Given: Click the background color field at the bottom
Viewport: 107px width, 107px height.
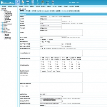Looking at the screenshot, I should (x=52, y=106).
